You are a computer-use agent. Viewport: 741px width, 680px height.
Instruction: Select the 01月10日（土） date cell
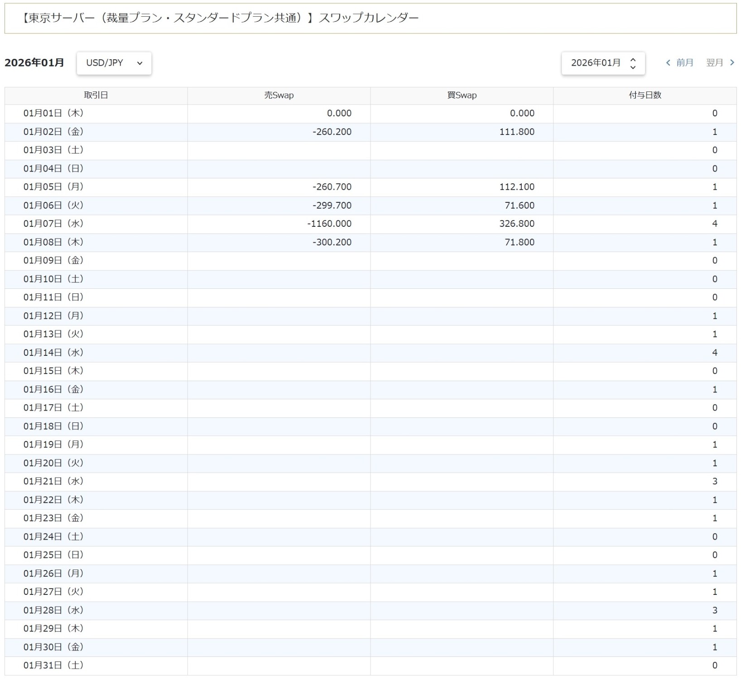click(96, 279)
